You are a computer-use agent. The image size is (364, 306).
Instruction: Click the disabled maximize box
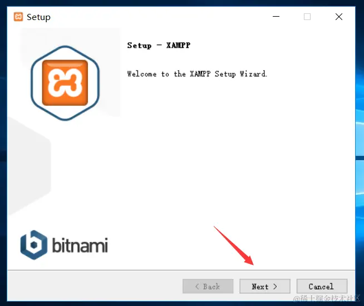[x=307, y=17]
